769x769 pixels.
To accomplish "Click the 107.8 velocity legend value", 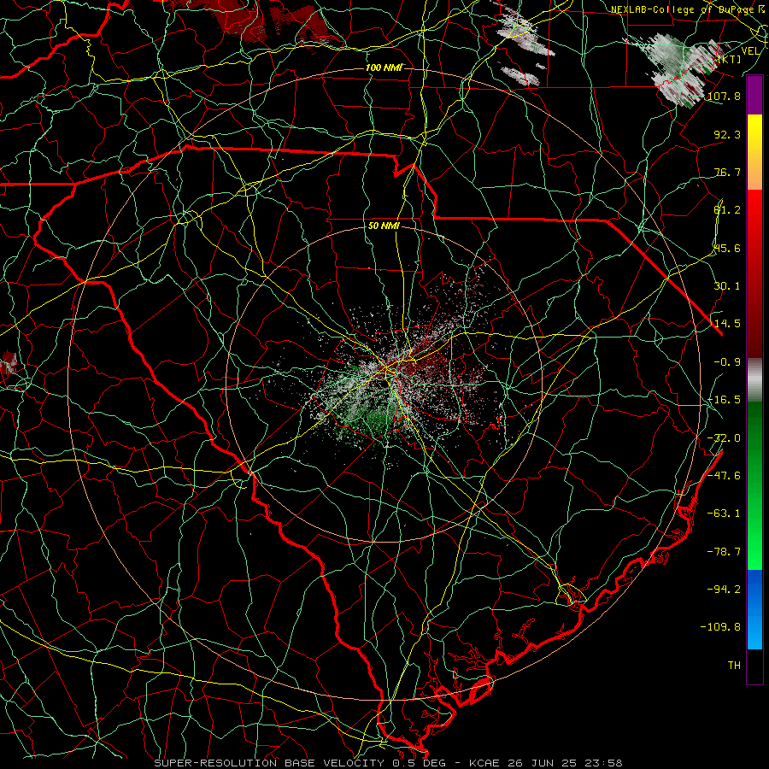I will pyautogui.click(x=724, y=96).
